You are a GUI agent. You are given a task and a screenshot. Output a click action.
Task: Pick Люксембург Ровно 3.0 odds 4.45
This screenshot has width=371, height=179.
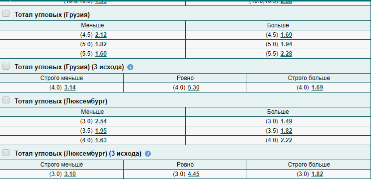194,175
